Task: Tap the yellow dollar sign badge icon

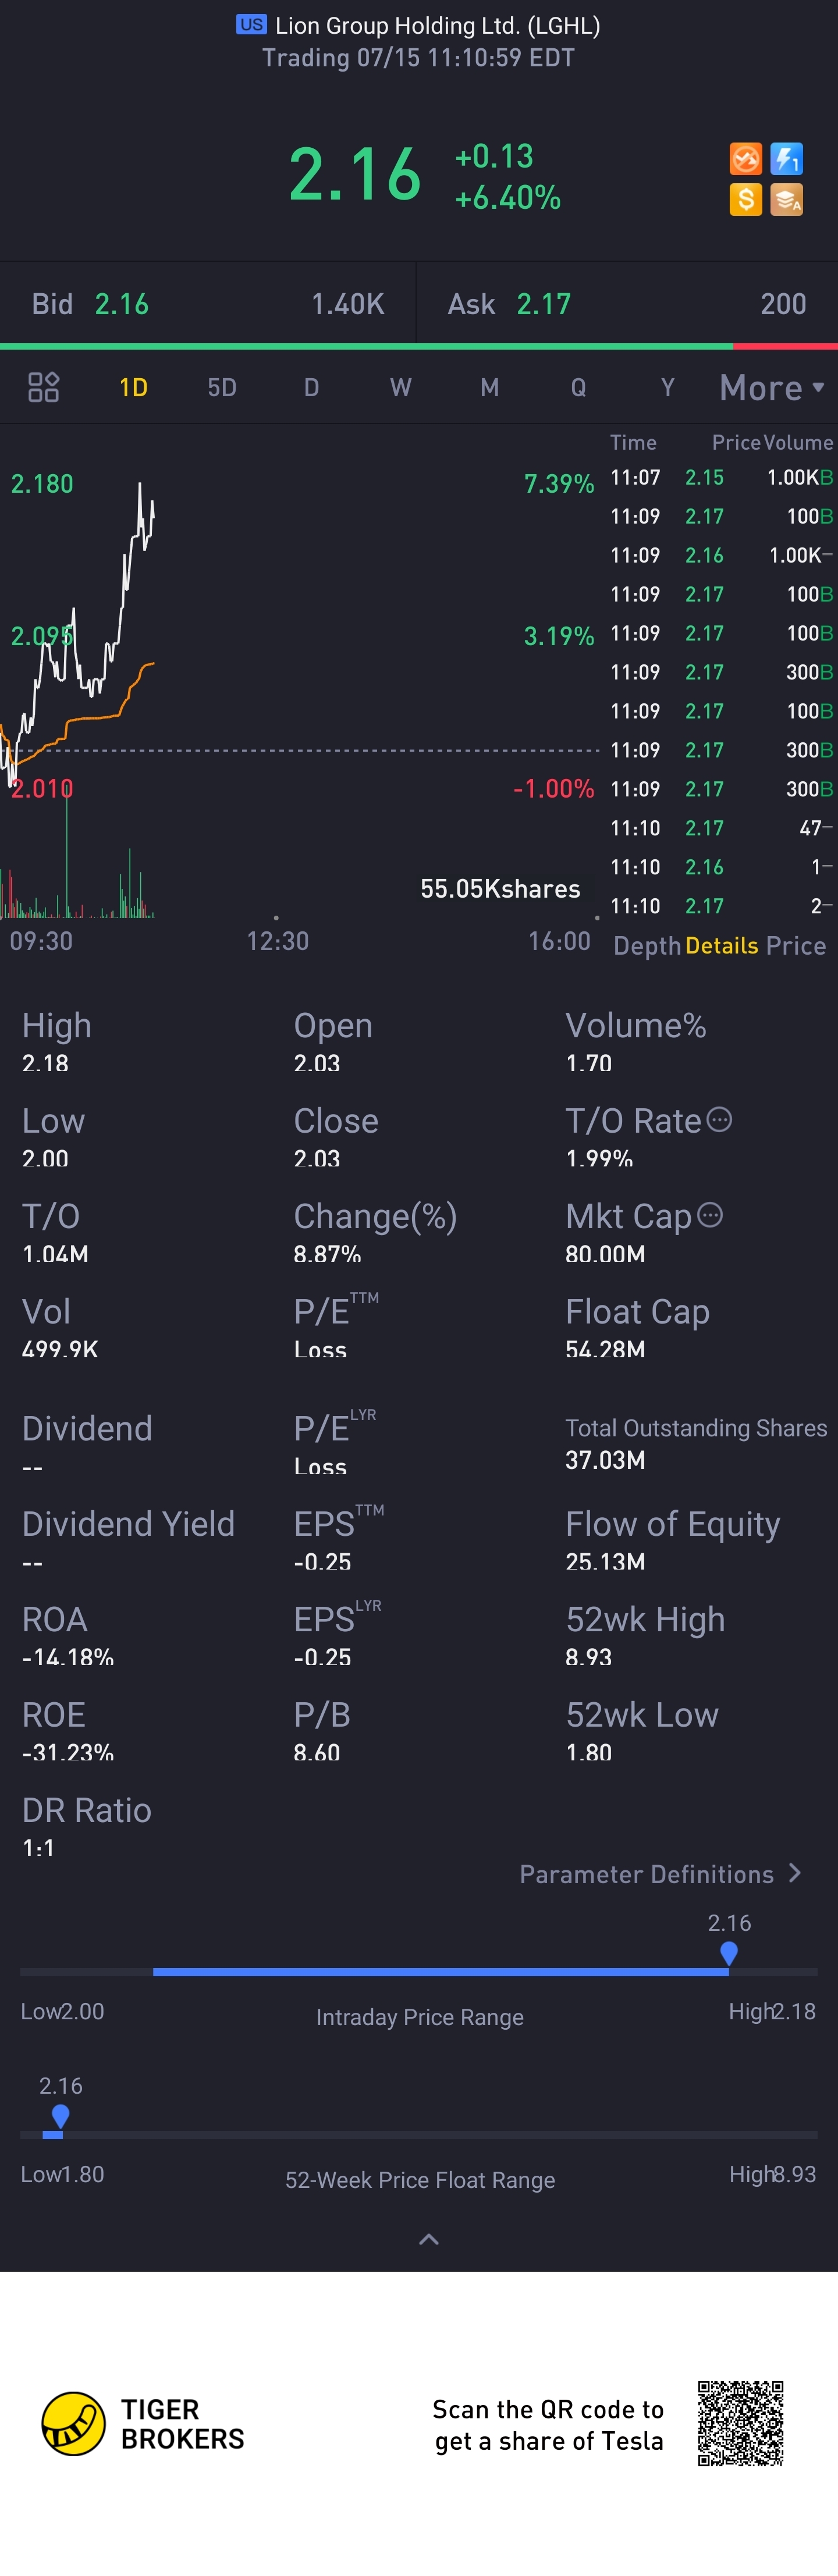Action: (x=745, y=200)
